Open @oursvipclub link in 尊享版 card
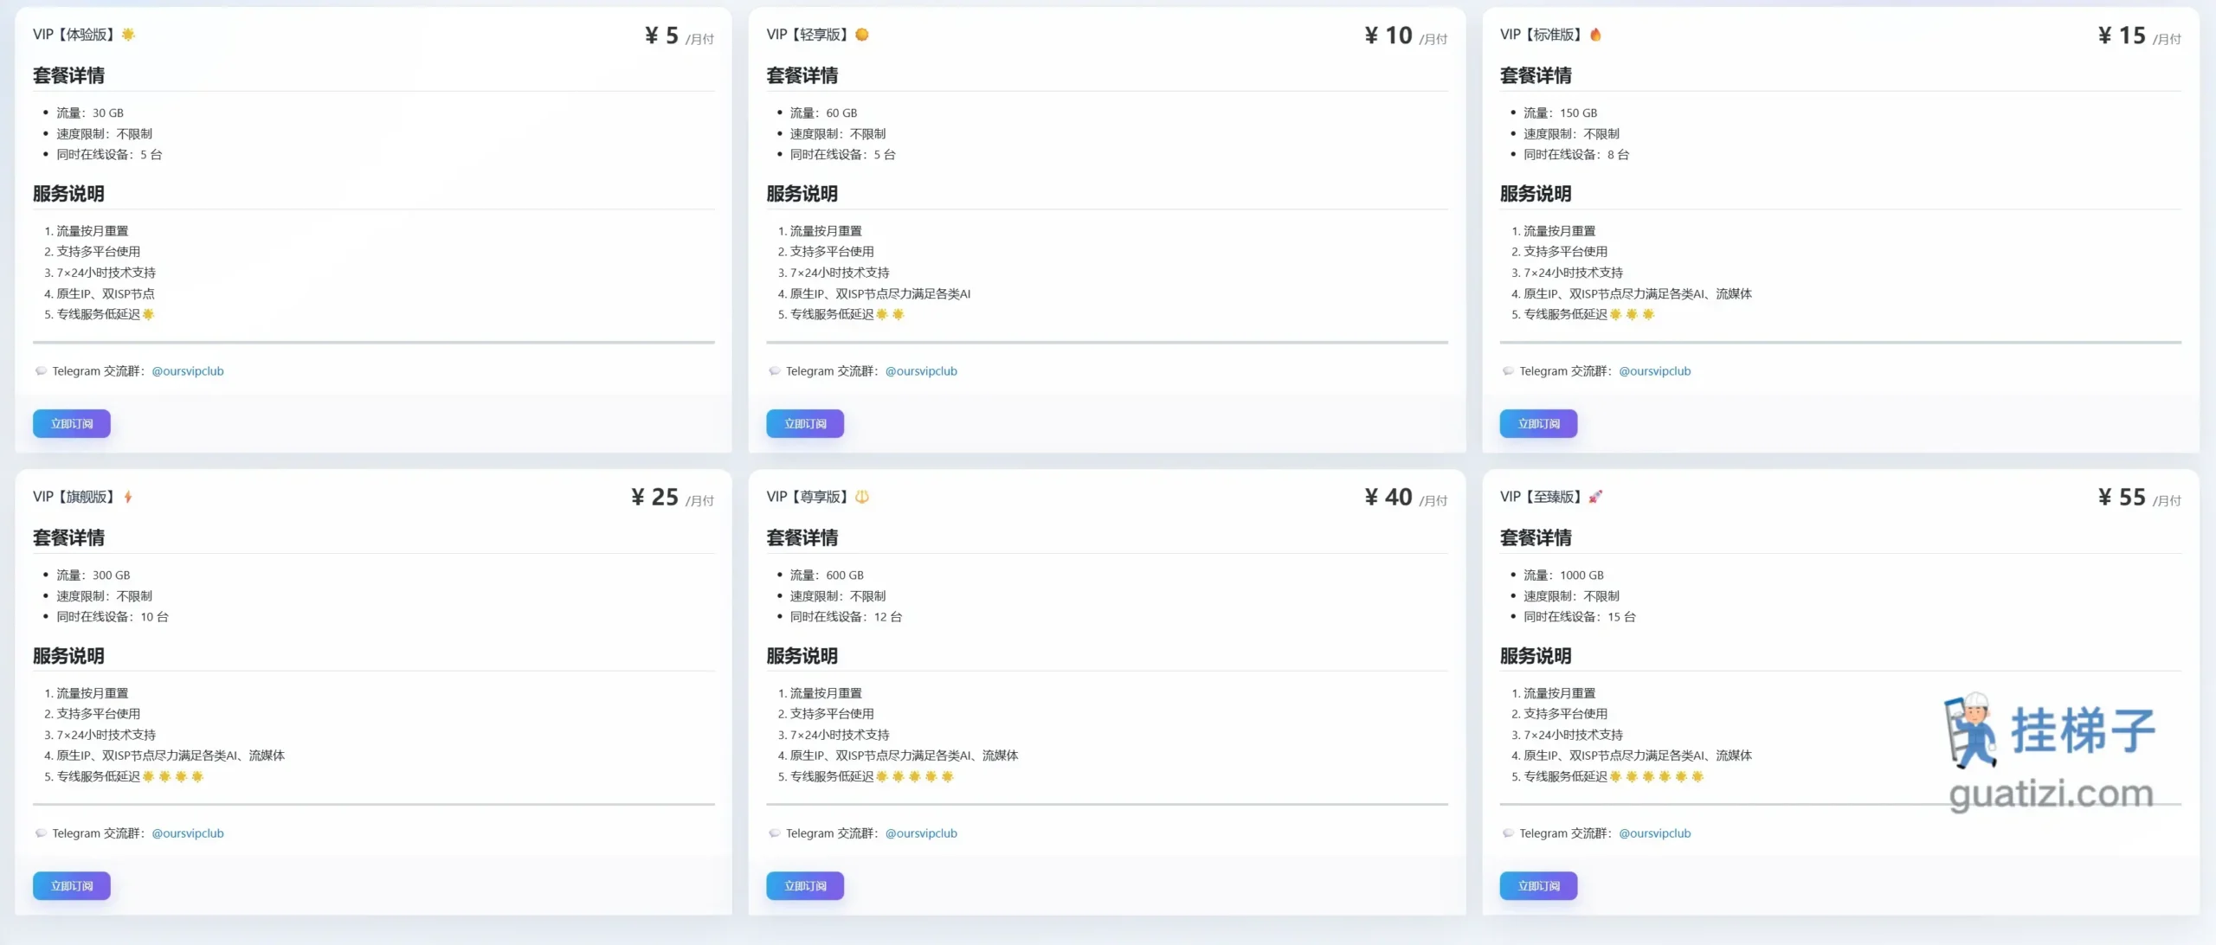Viewport: 2216px width, 945px height. point(921,833)
